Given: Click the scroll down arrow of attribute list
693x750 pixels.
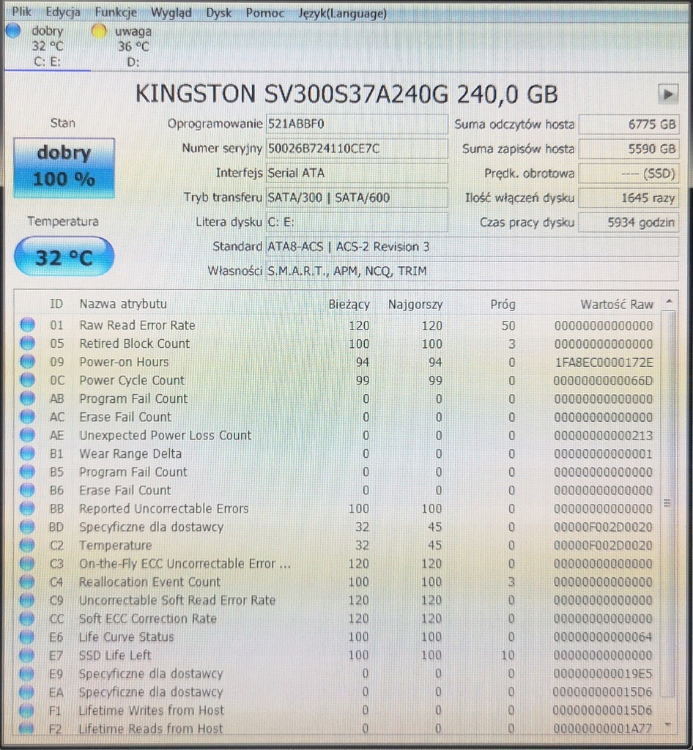Looking at the screenshot, I should click(x=668, y=726).
